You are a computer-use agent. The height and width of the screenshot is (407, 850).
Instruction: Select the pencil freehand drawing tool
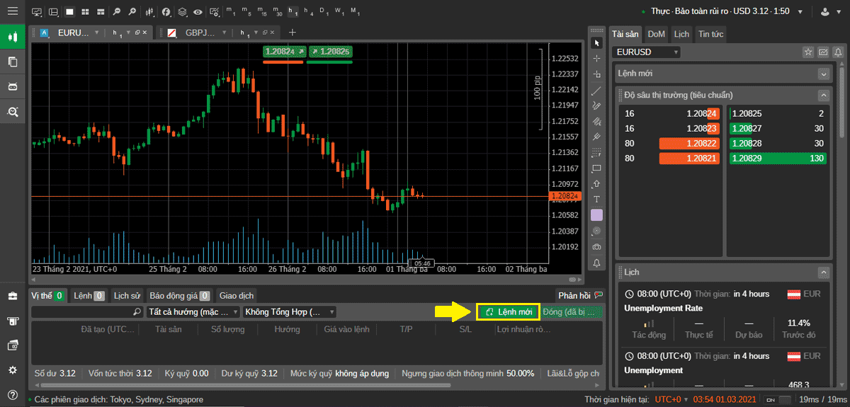(x=596, y=105)
